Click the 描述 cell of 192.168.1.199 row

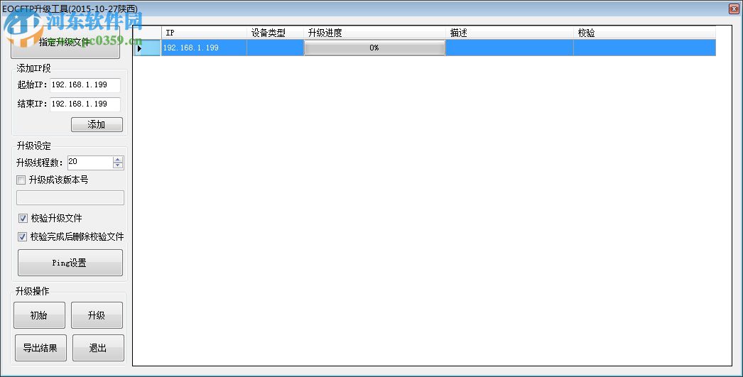509,48
